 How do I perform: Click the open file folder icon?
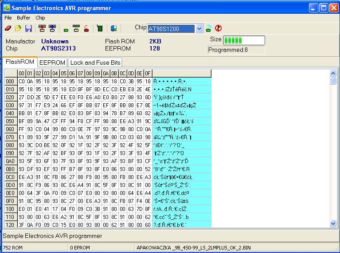click(x=18, y=29)
